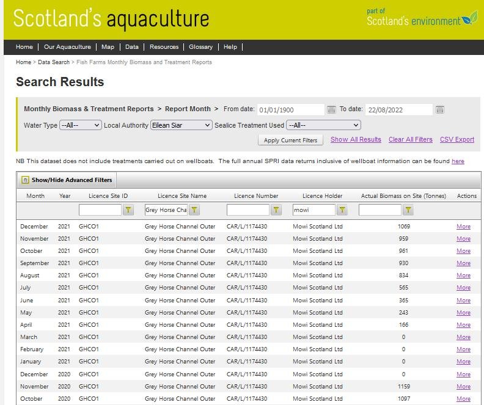Click the Licence Site ID filter funnel icon

click(128, 210)
